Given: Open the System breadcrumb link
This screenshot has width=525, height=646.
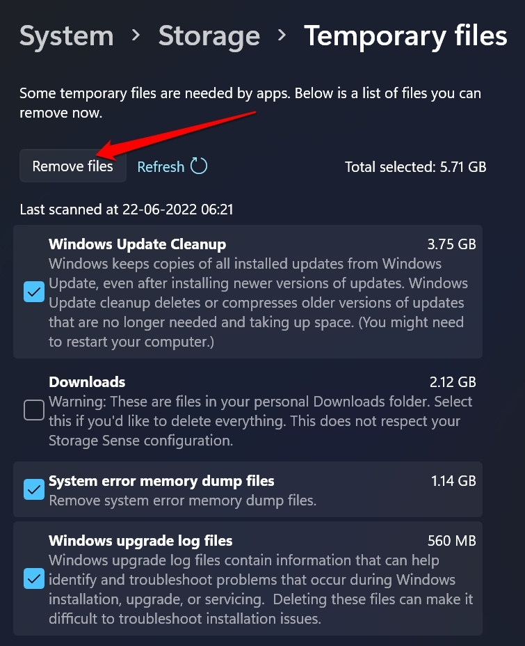Looking at the screenshot, I should [66, 36].
